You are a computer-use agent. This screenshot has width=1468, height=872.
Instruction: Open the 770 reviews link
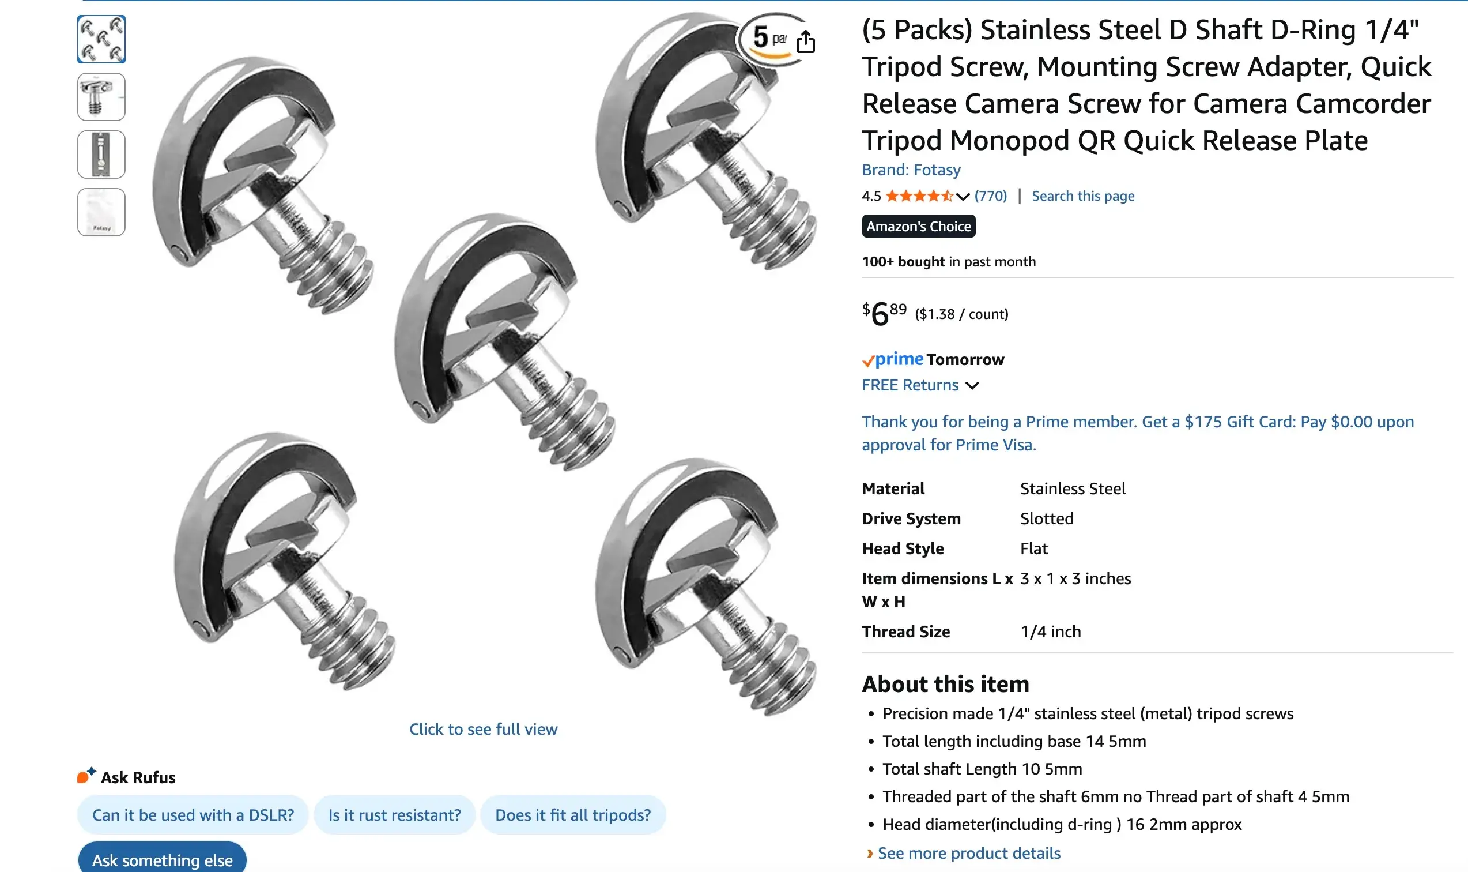(x=990, y=196)
